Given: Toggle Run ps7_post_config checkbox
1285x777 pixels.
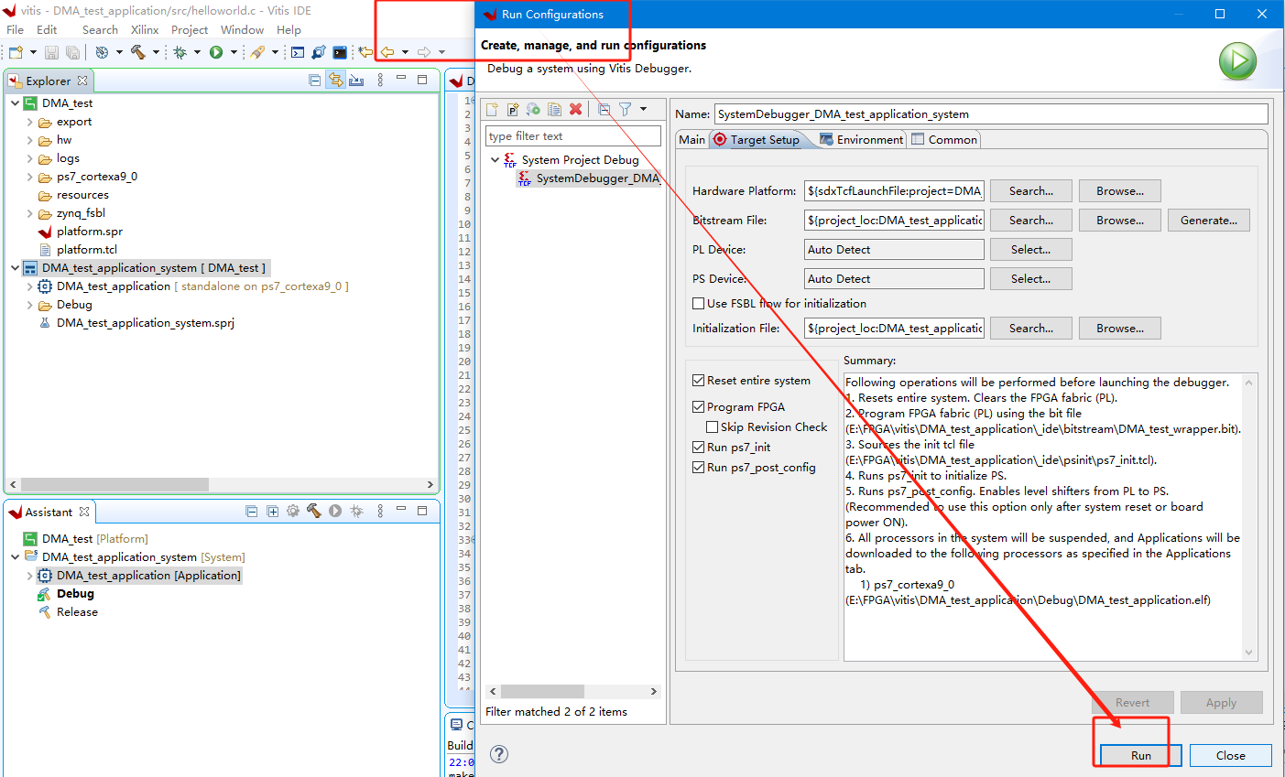Looking at the screenshot, I should coord(699,467).
